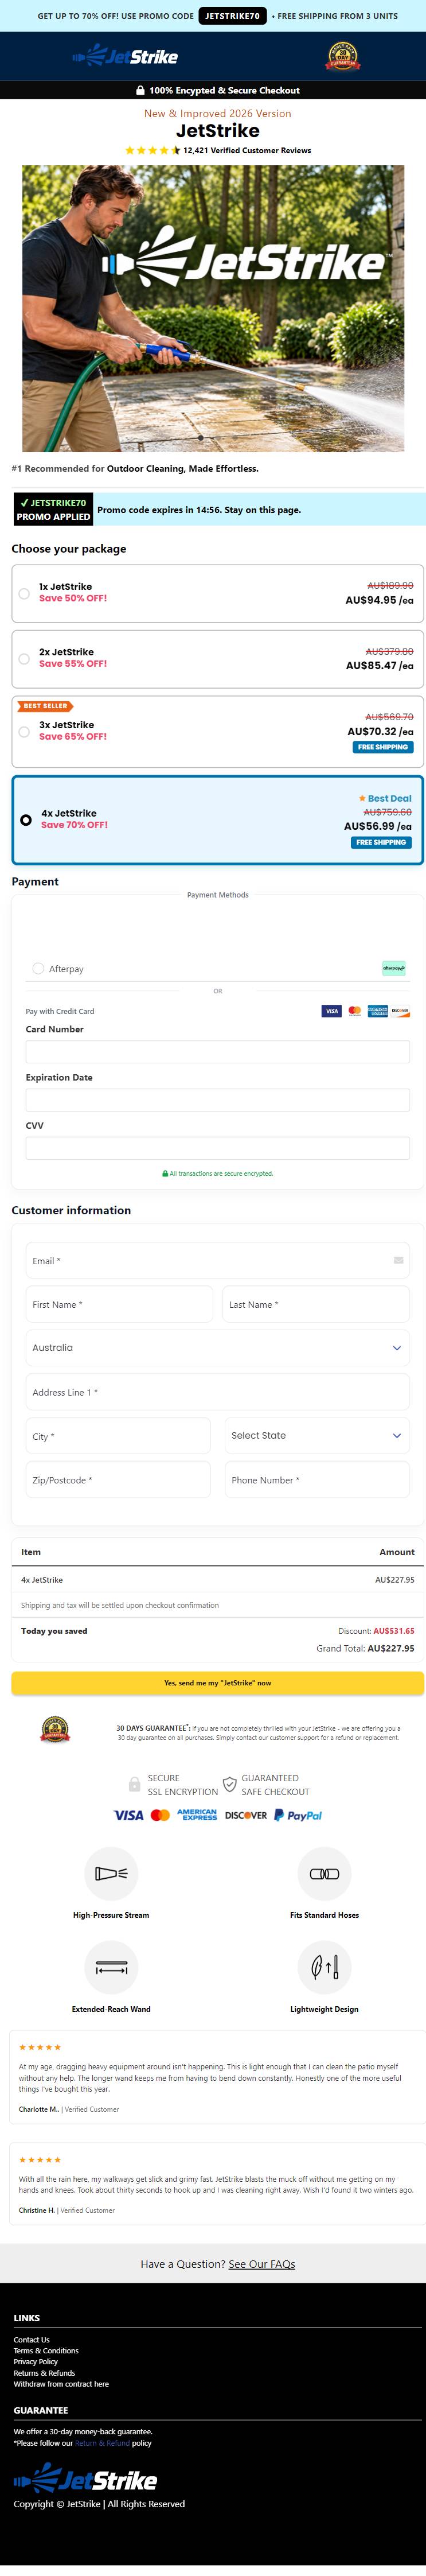Click the green lock icon by secure encrypted text
426x2576 pixels.
point(165,1173)
